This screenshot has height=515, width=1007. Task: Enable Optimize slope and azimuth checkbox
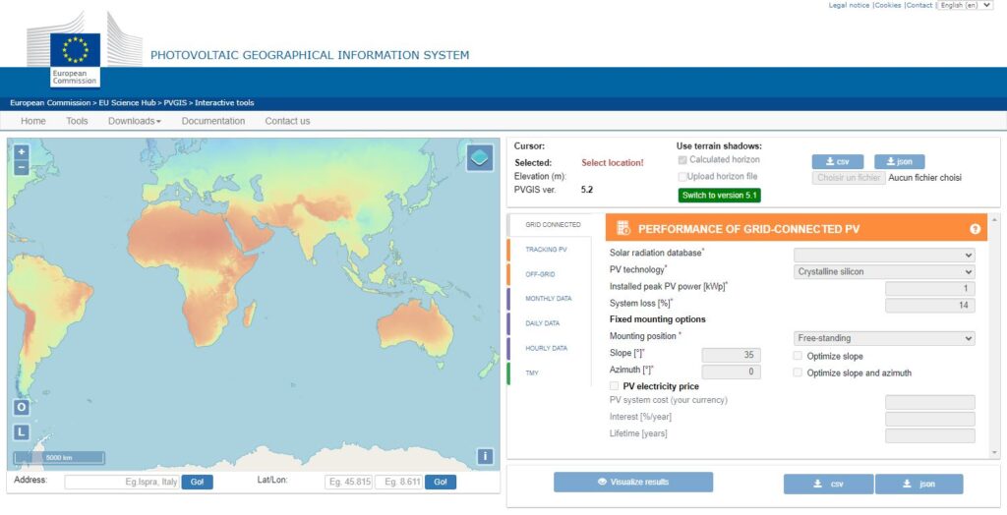[x=798, y=372]
